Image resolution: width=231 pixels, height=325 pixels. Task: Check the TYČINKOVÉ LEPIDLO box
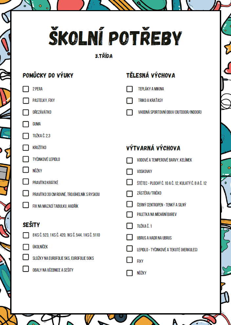(x=26, y=159)
